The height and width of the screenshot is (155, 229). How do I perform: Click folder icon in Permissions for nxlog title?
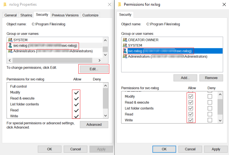click(119, 4)
